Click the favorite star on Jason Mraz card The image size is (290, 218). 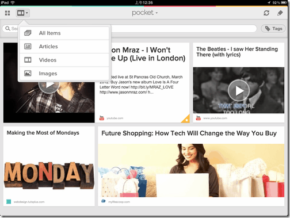pos(186,120)
